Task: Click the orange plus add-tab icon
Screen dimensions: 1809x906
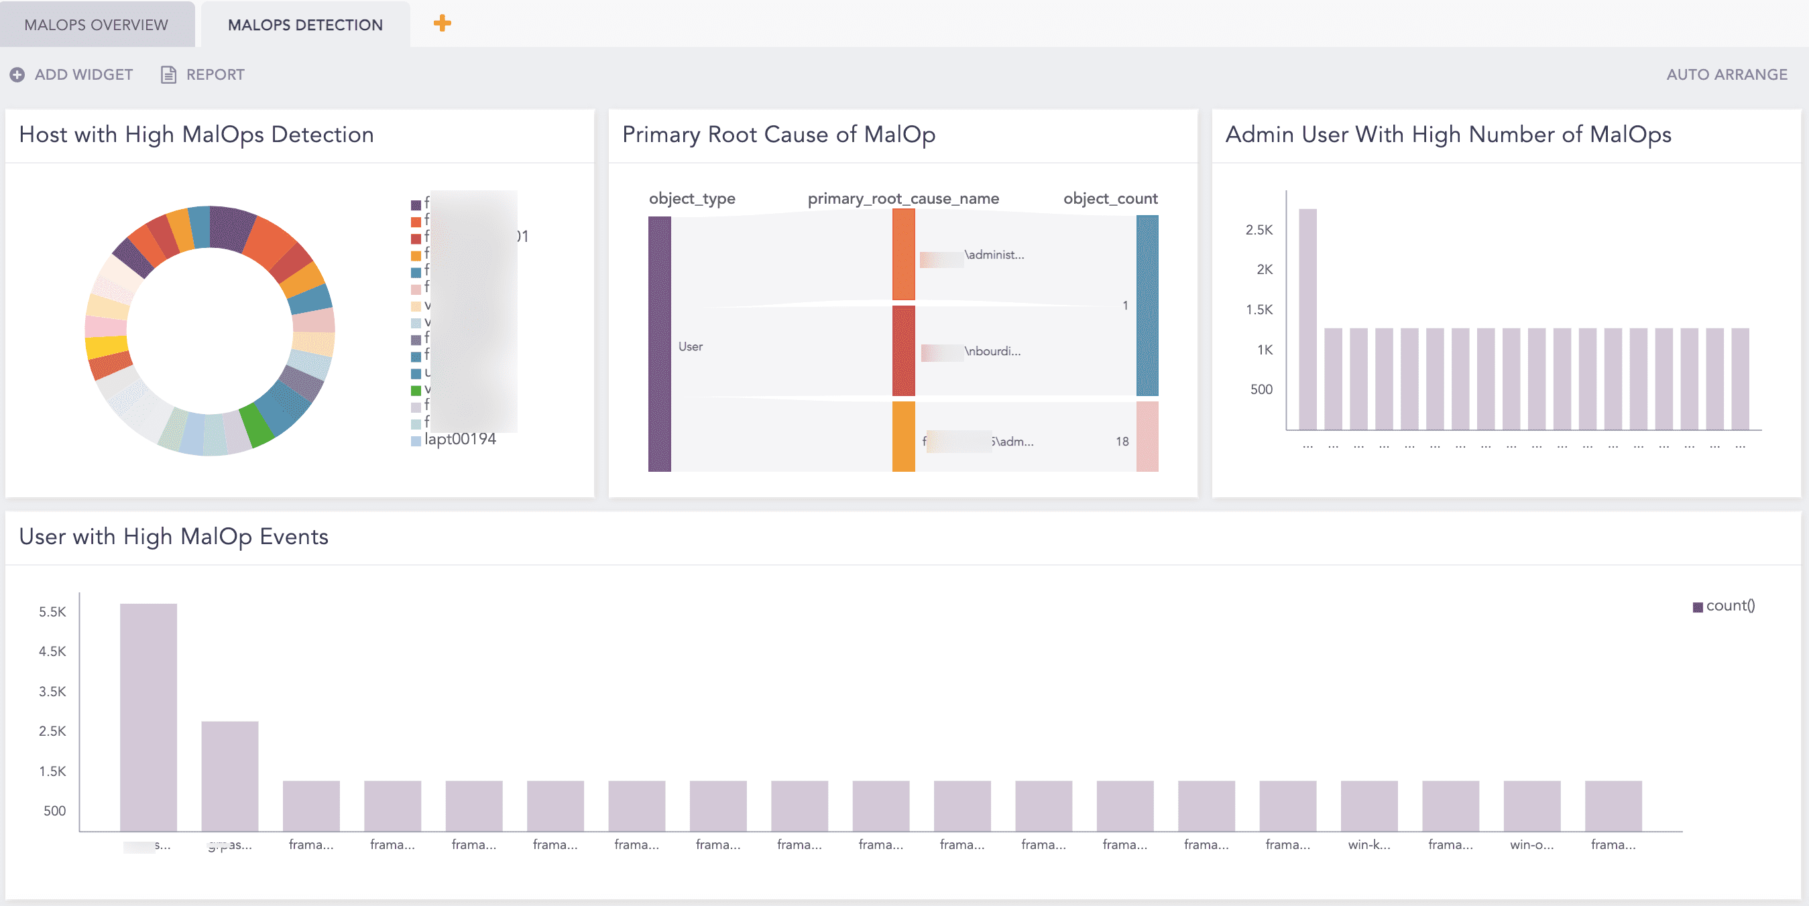Action: [x=442, y=23]
